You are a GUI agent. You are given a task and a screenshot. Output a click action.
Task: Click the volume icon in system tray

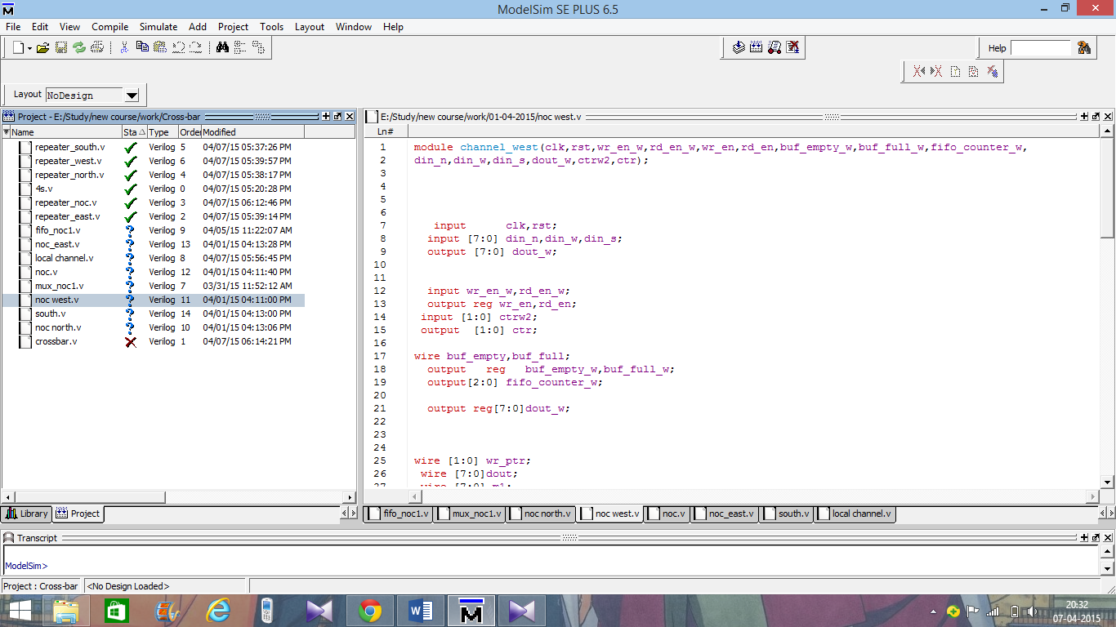coord(1033,611)
